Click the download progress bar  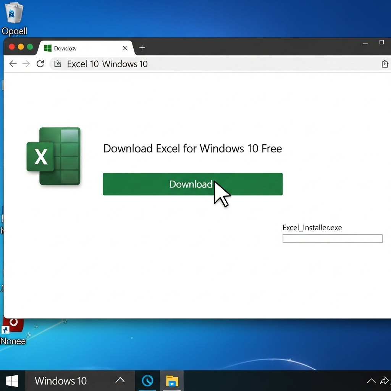[x=332, y=239]
